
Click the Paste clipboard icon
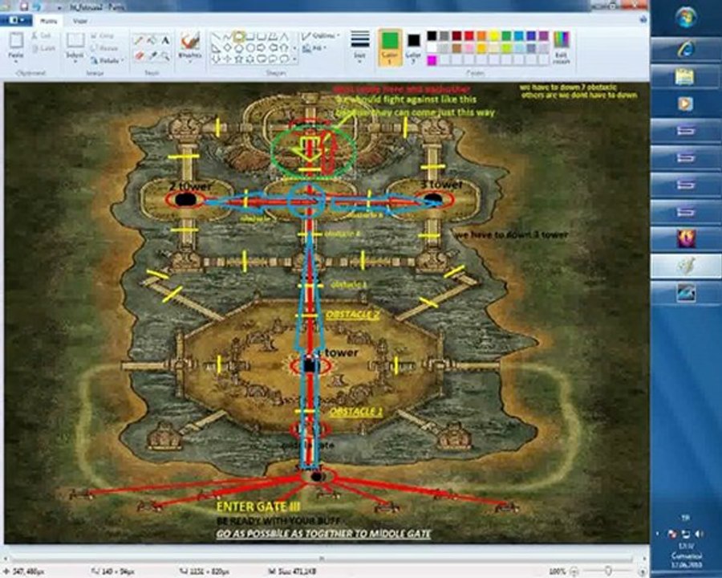(x=16, y=40)
